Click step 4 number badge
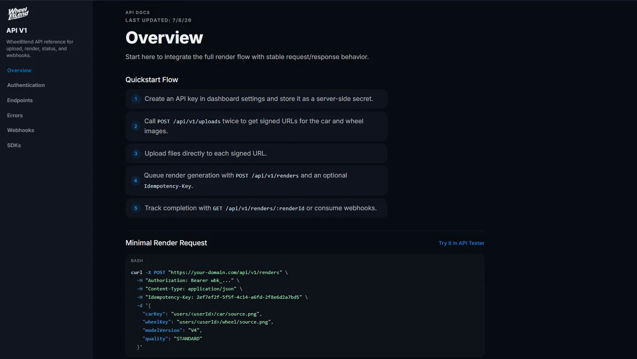 (x=136, y=180)
